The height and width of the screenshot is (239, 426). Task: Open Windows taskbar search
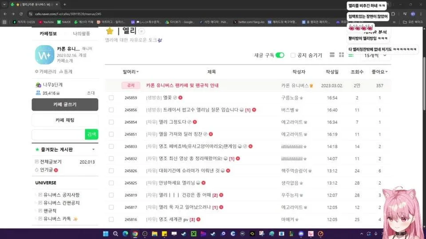[x=115, y=234]
